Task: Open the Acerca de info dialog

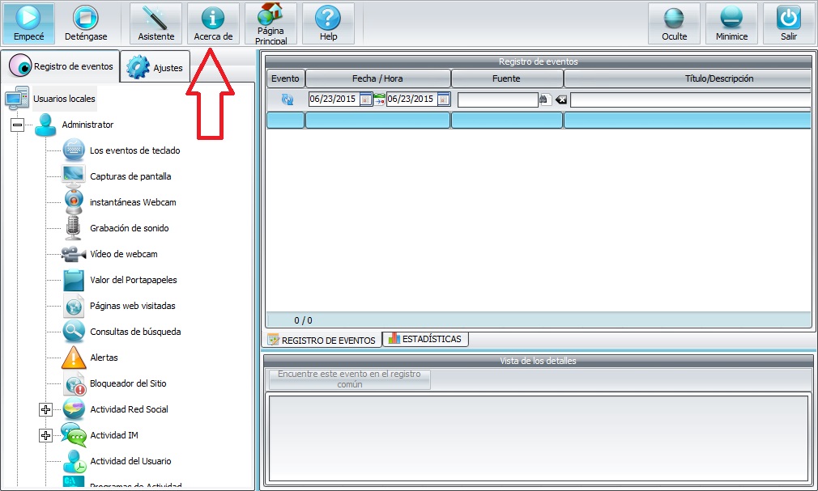Action: [213, 23]
